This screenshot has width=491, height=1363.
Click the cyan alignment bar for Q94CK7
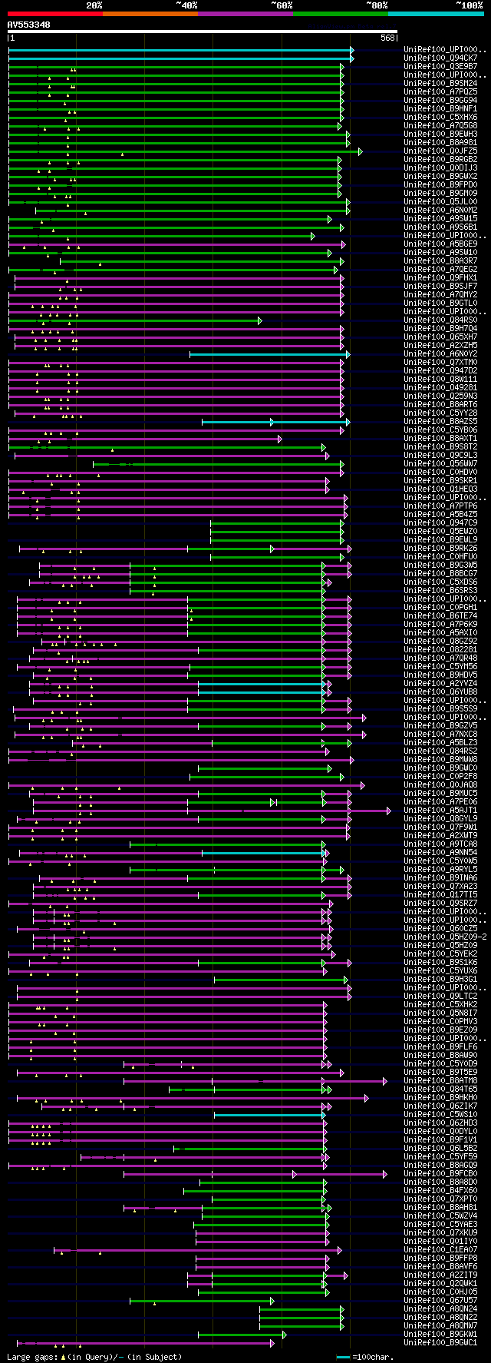(181, 58)
